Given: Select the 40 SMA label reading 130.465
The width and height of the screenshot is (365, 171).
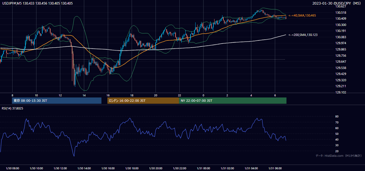Looking at the screenshot, I should 302,15.
